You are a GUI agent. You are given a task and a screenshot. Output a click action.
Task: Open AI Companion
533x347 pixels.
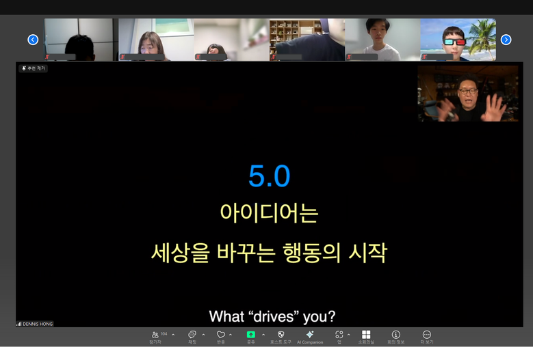309,335
